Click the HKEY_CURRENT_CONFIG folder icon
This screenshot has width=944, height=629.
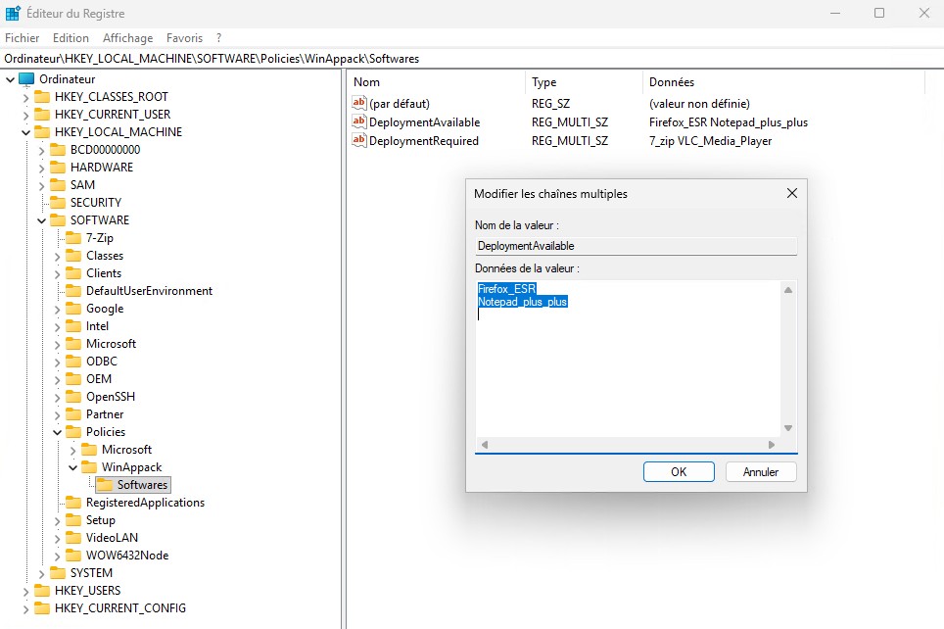coord(42,607)
